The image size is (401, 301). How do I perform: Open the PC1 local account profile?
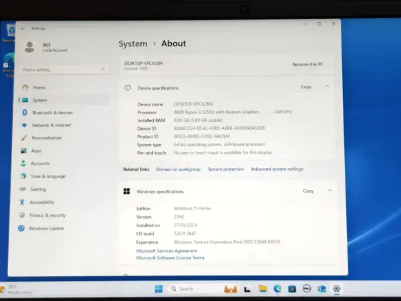click(46, 47)
